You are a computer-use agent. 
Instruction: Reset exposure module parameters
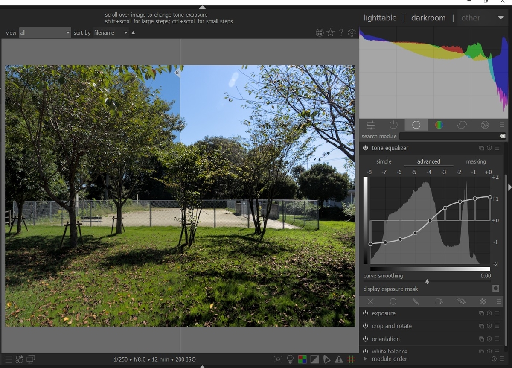(489, 313)
